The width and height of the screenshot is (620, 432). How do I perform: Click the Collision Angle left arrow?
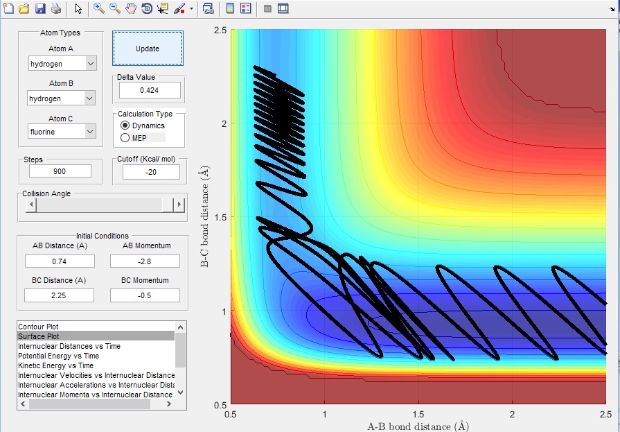pos(31,205)
